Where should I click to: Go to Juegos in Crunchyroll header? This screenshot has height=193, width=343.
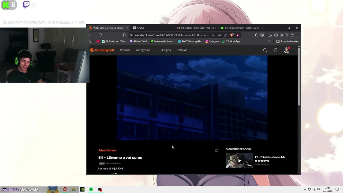pos(166,50)
